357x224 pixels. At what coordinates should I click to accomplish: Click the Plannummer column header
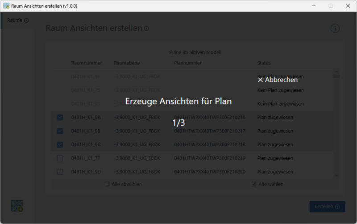point(189,63)
